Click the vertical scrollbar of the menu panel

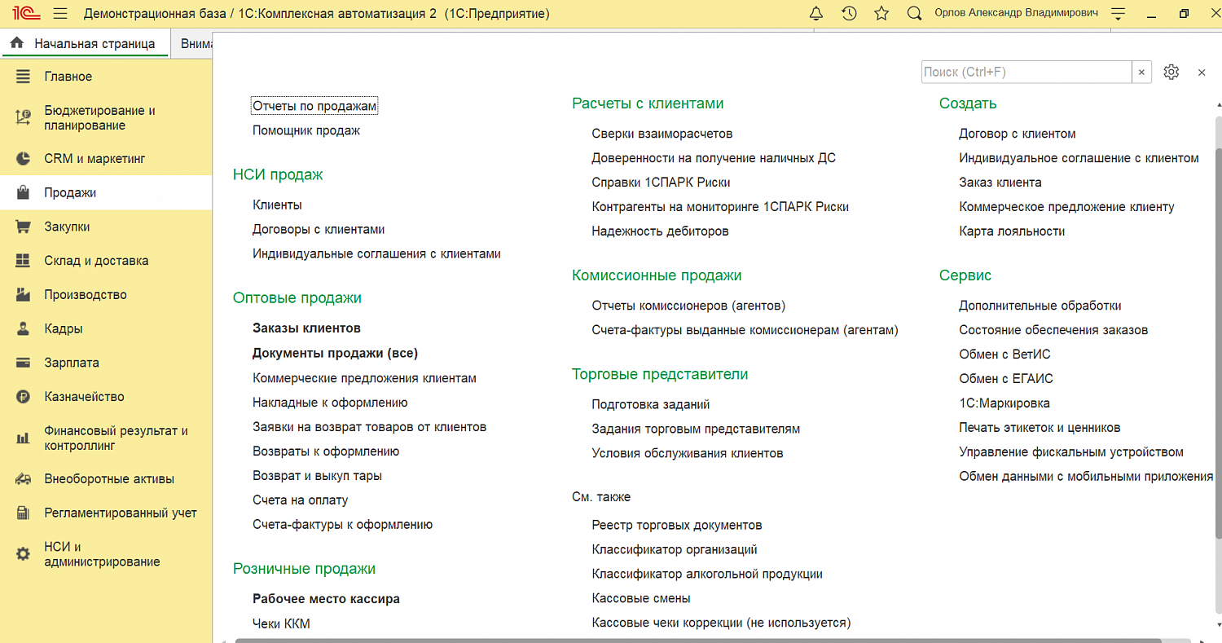[1218, 342]
